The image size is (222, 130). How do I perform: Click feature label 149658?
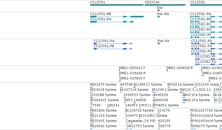140,100
